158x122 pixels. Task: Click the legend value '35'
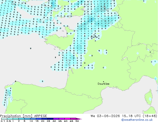pyautogui.click(x=60, y=121)
